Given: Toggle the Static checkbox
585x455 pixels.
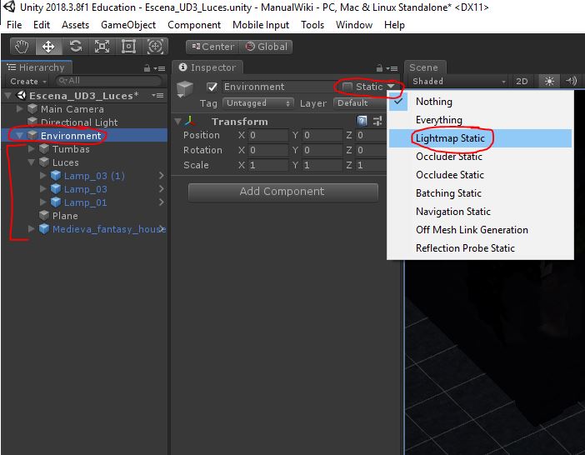Looking at the screenshot, I should point(347,87).
